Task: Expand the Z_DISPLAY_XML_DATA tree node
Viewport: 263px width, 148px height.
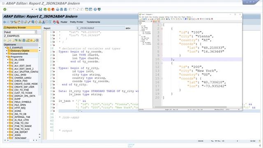Action: pyautogui.click(x=8, y=96)
